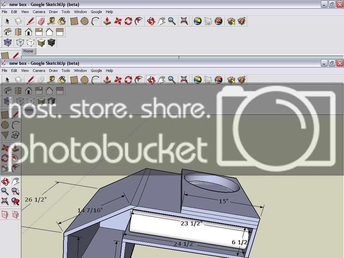
Task: Select Polygon triangle tool in side toolbar
Action: pos(5,135)
